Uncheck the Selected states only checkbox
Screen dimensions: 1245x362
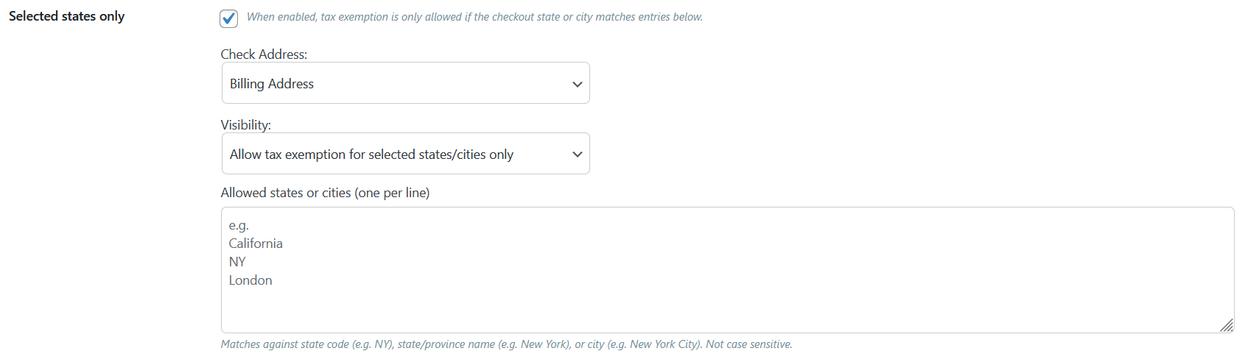(x=229, y=18)
